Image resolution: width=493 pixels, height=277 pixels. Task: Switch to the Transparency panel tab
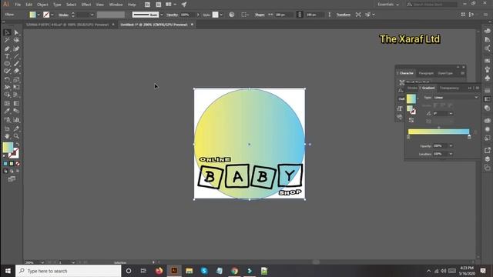(449, 88)
